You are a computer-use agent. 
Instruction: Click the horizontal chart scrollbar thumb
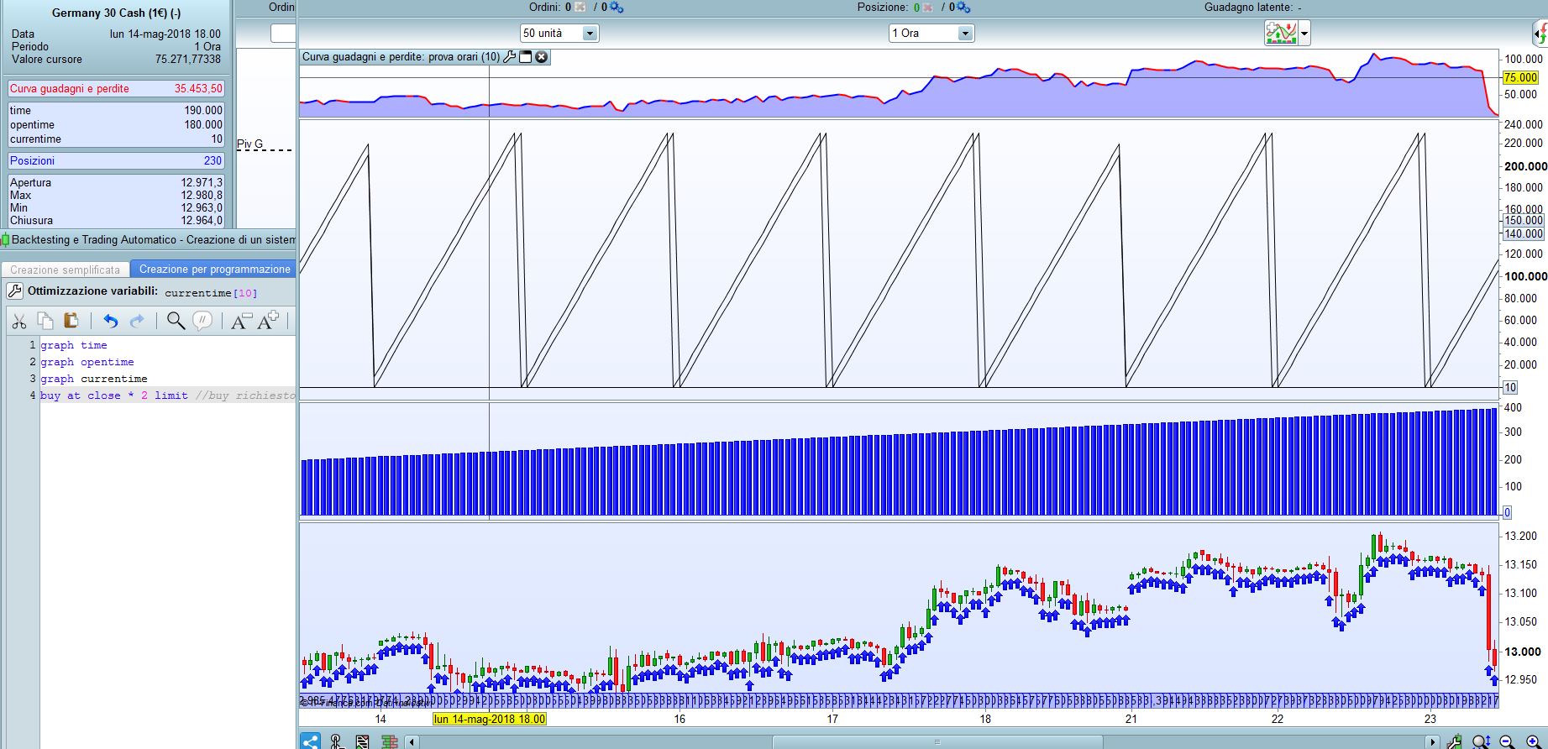937,741
